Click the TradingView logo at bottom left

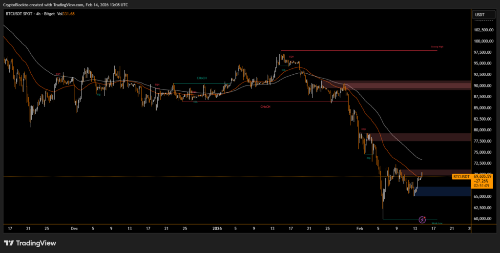[x=29, y=243]
